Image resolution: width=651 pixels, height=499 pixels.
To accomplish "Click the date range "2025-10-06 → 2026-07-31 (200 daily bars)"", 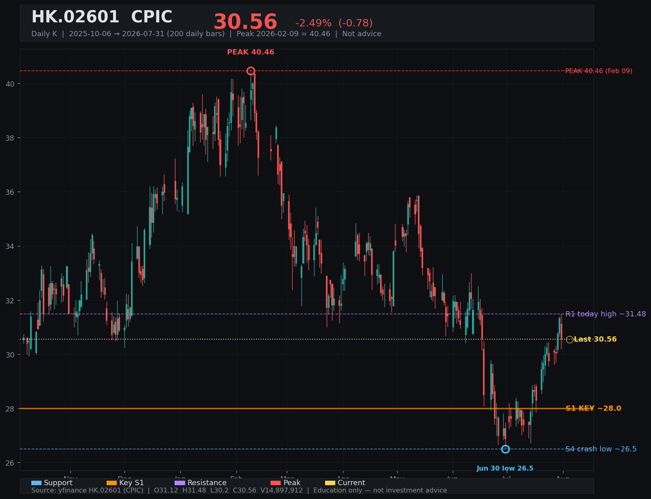I will (147, 34).
